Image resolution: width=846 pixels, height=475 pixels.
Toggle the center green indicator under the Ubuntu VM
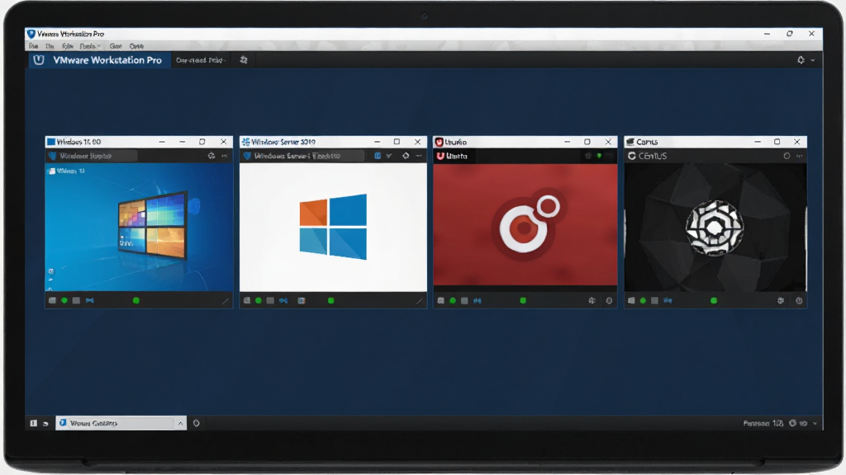pos(523,300)
